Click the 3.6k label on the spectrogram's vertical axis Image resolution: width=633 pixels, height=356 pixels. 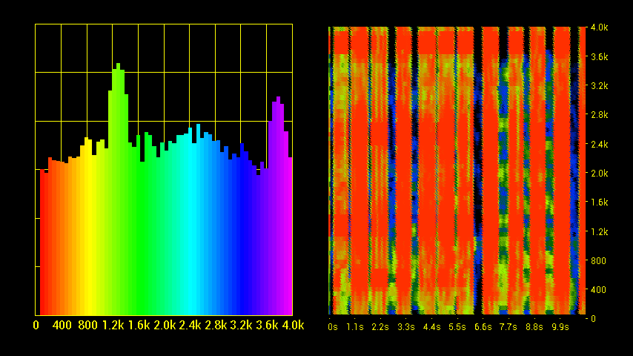click(x=600, y=57)
